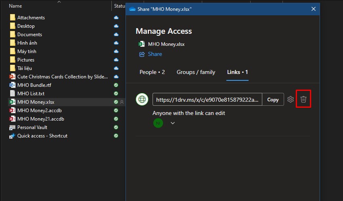Viewport: 343px width, 201px height.
Task: Click the cloud status icon for Attachments
Action: point(116,18)
